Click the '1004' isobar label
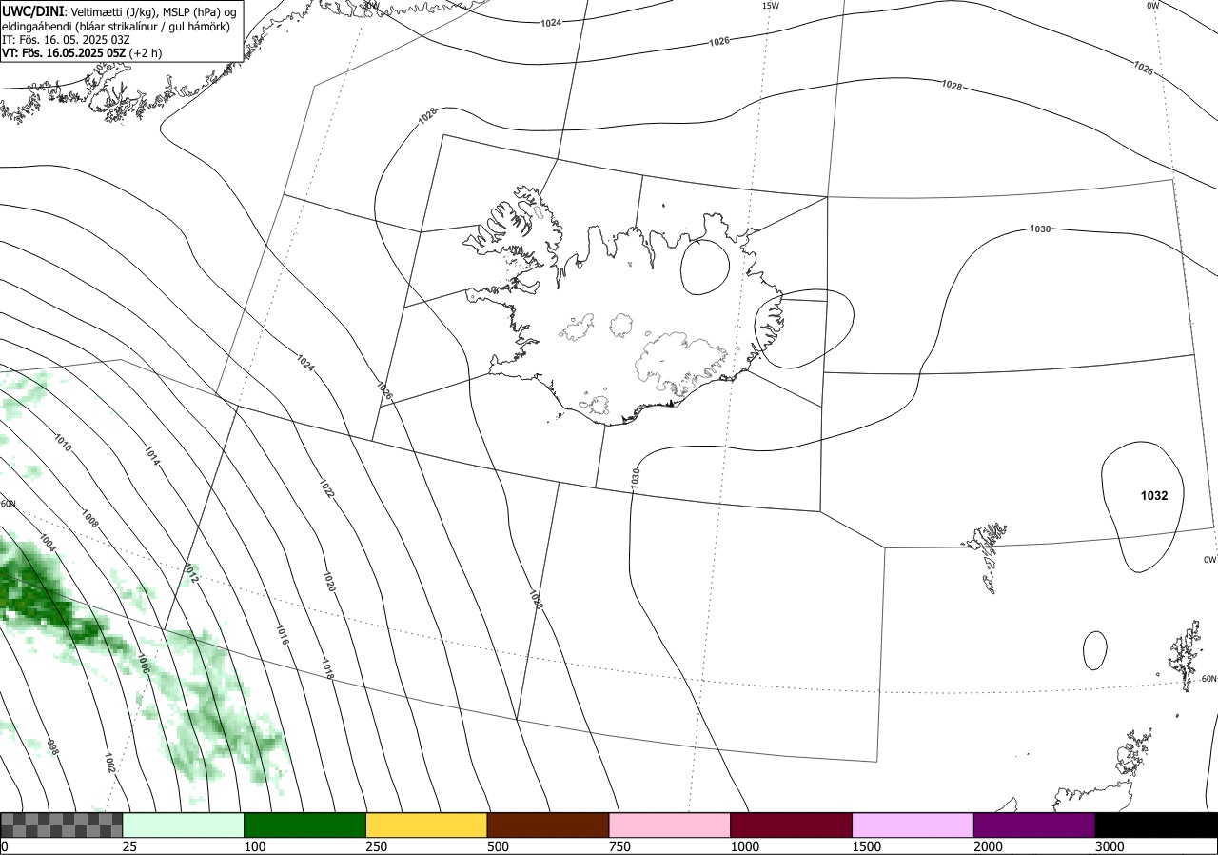 point(48,543)
